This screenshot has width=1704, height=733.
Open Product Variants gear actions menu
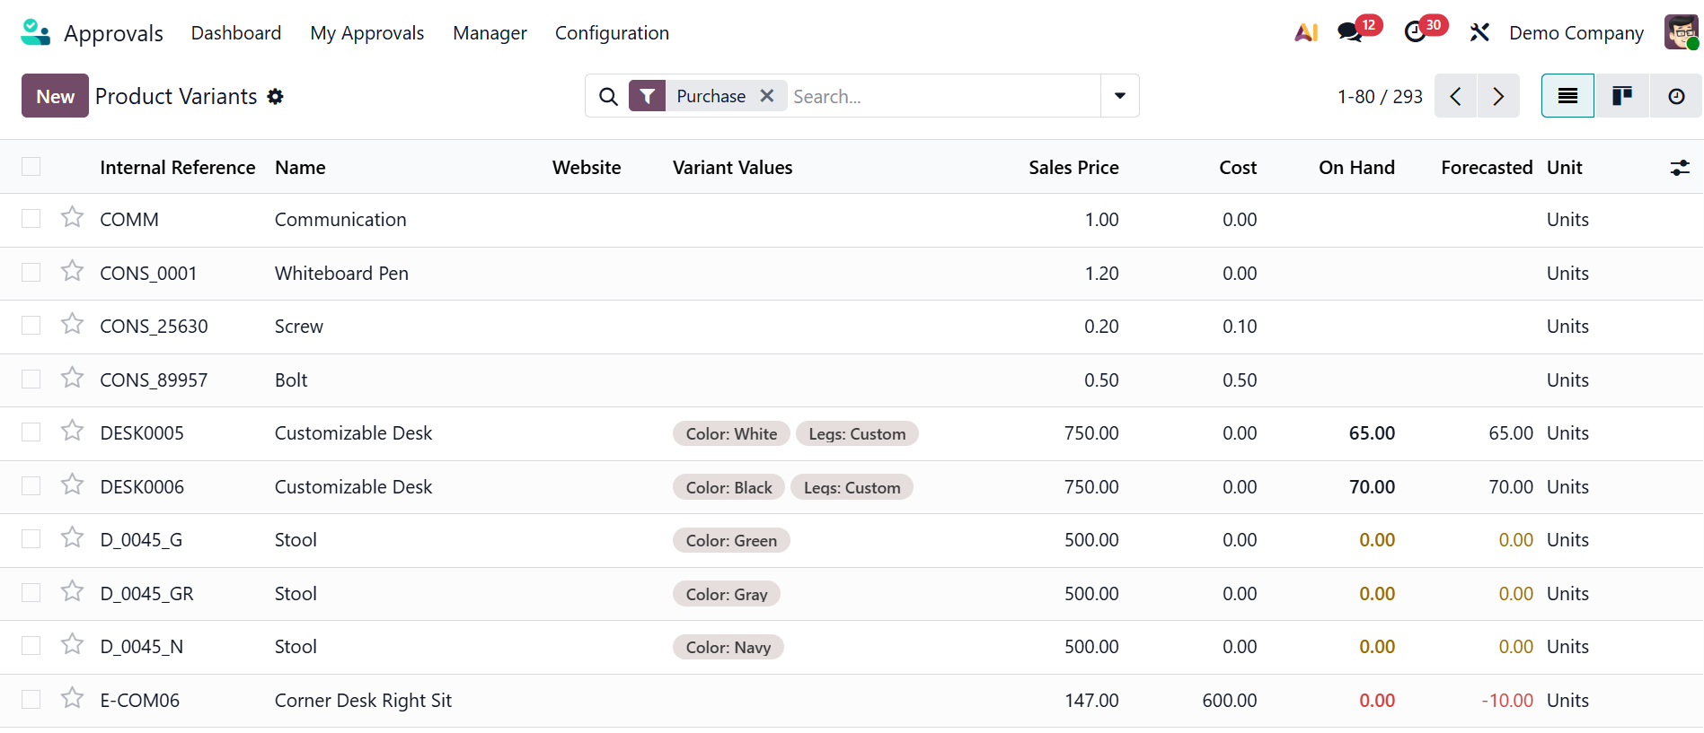pyautogui.click(x=276, y=97)
